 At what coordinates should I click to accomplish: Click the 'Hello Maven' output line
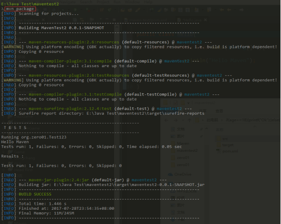[15, 142]
